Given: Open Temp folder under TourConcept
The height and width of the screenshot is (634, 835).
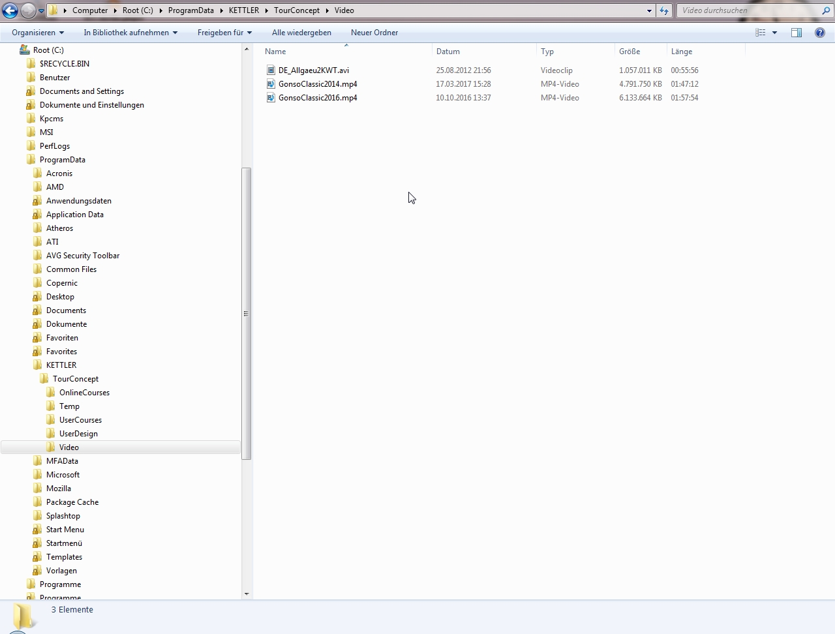Looking at the screenshot, I should tap(69, 406).
